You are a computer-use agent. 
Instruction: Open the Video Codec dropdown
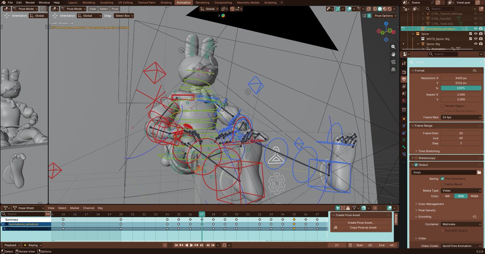coord(461,246)
